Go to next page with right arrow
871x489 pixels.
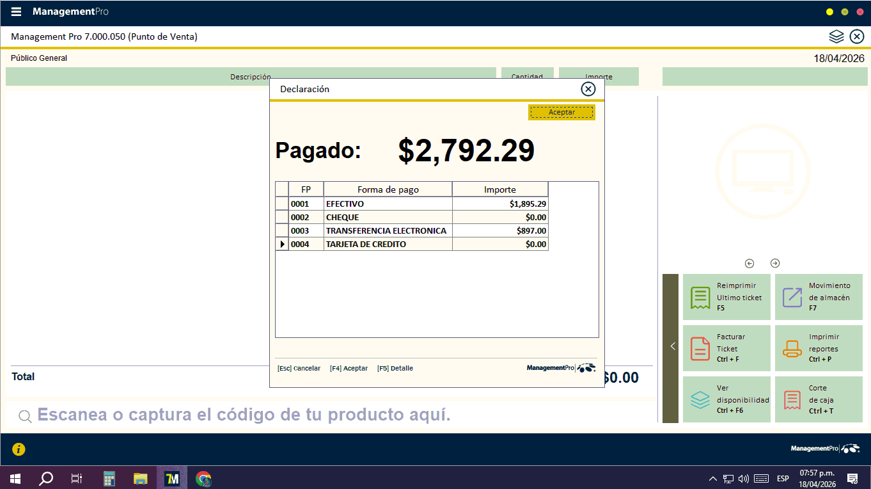pos(775,263)
